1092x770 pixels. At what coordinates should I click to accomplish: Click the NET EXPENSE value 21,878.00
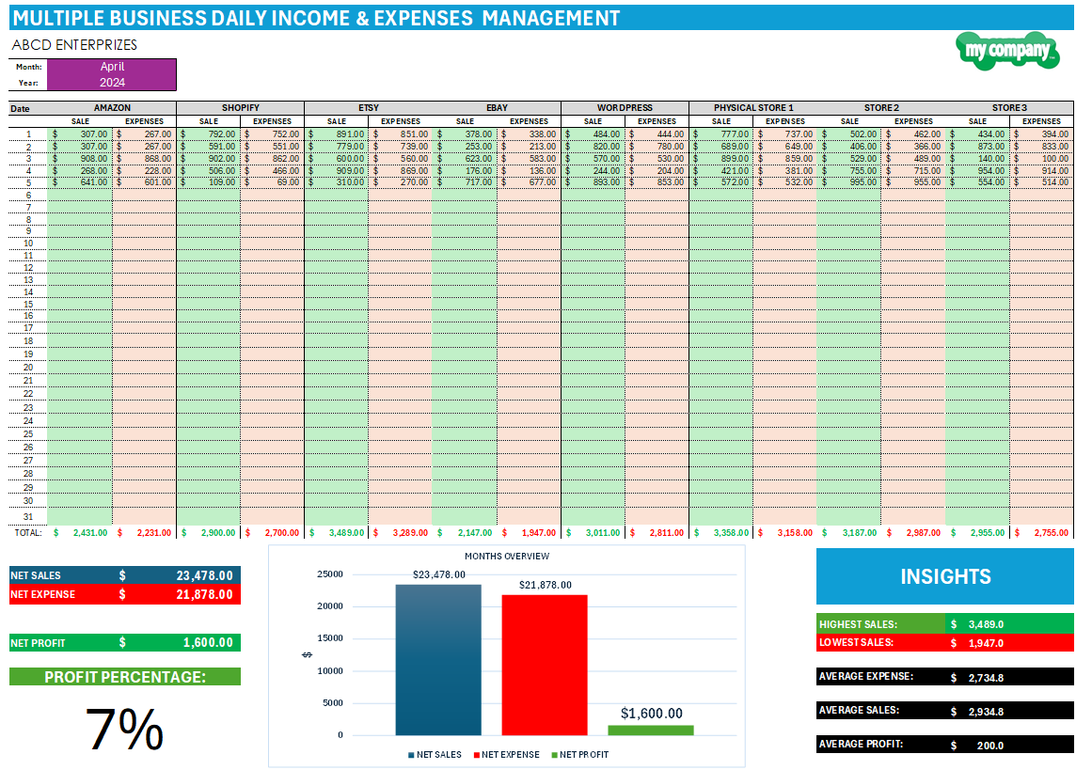[x=204, y=594]
